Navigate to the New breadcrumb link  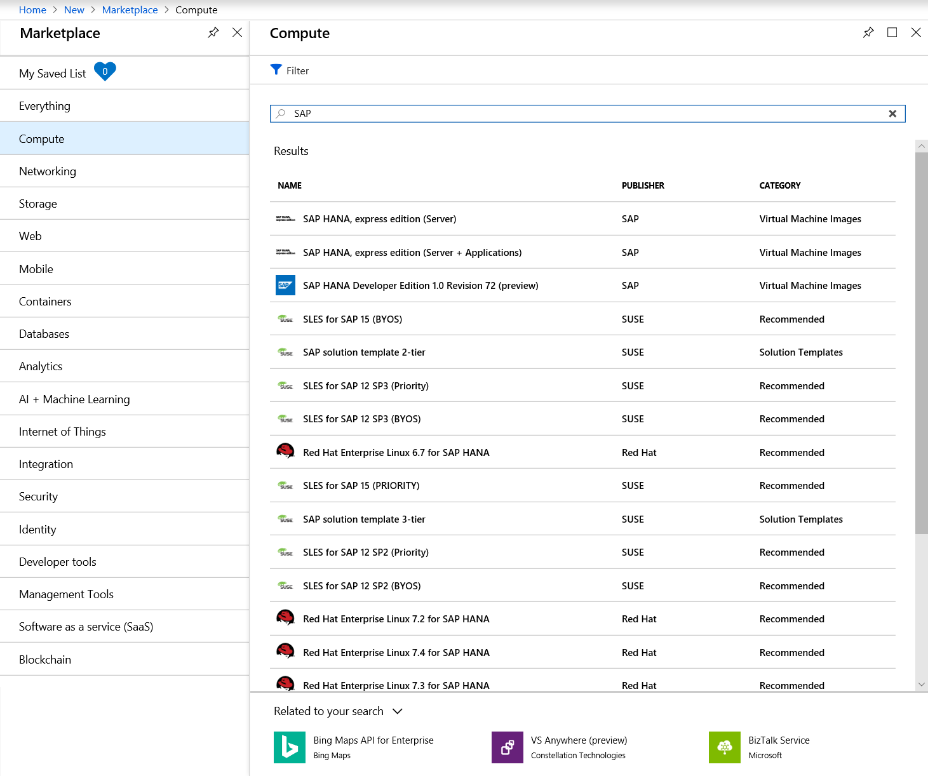pyautogui.click(x=74, y=10)
